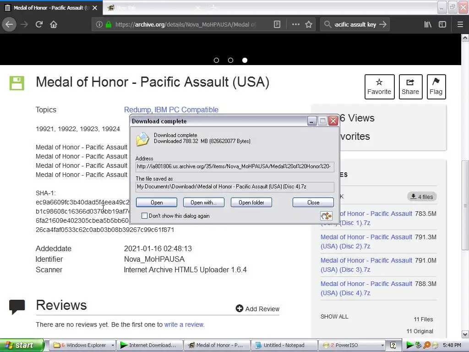
Task: Select the first carousel dot
Action: tap(216, 60)
